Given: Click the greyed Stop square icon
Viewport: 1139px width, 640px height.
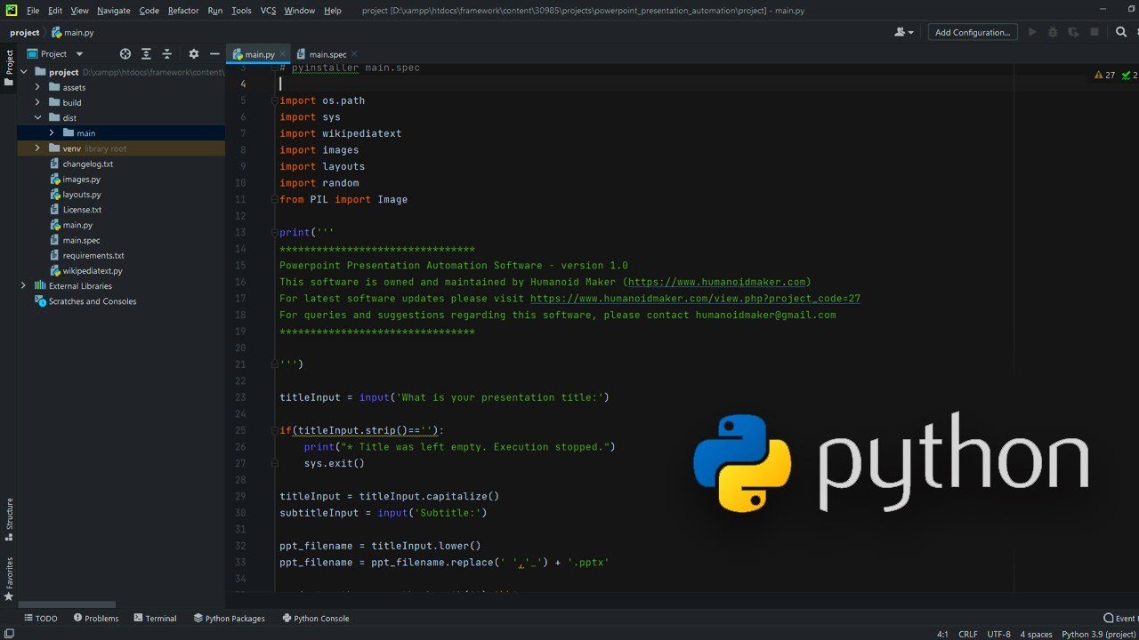Looking at the screenshot, I should pos(1096,32).
